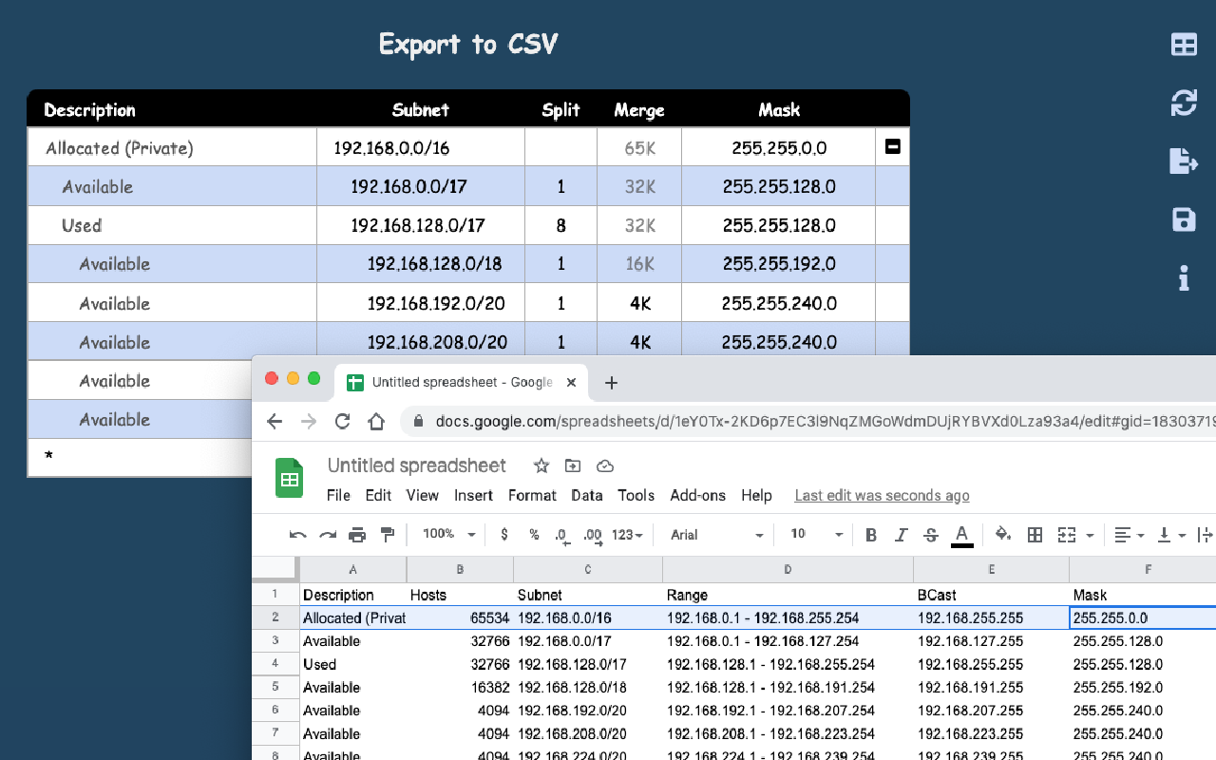The height and width of the screenshot is (760, 1216).
Task: Open a new browser tab
Action: click(x=611, y=382)
